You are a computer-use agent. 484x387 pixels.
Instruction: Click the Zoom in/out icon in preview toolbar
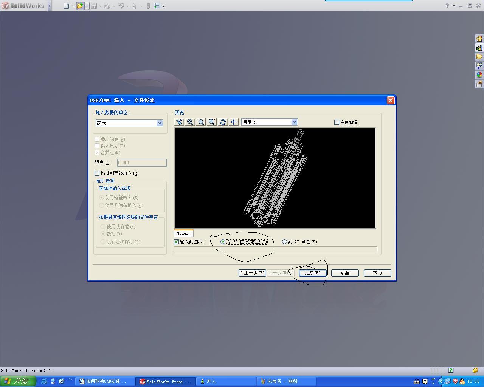tap(212, 122)
